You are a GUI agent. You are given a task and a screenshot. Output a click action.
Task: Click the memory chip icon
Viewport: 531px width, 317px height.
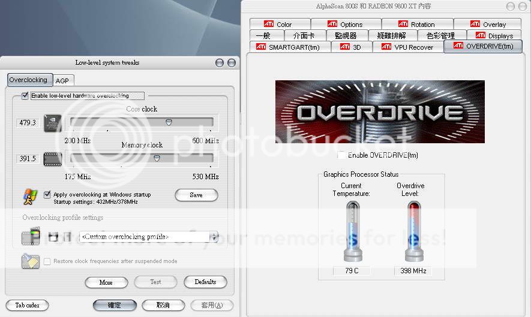coord(53,159)
